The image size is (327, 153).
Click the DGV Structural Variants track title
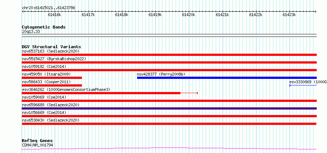click(x=51, y=47)
